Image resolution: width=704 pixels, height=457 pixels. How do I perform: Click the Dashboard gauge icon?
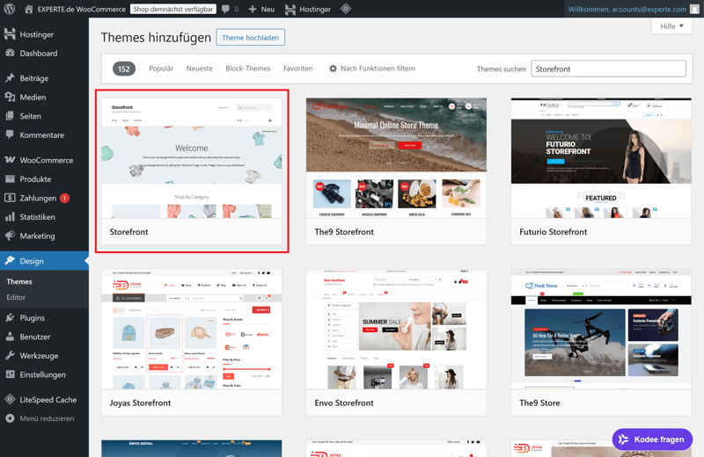coord(10,53)
